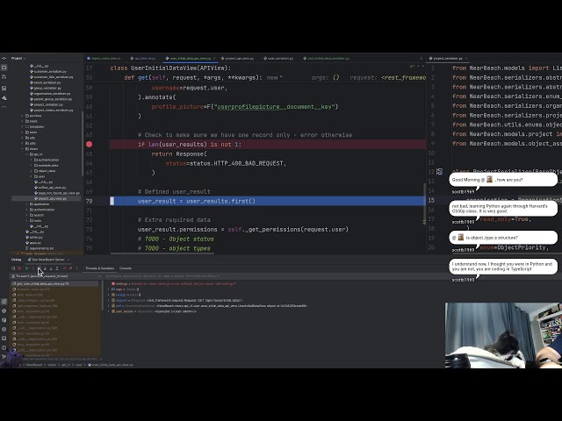Select the project_serializer.py tab in right editor

click(446, 58)
